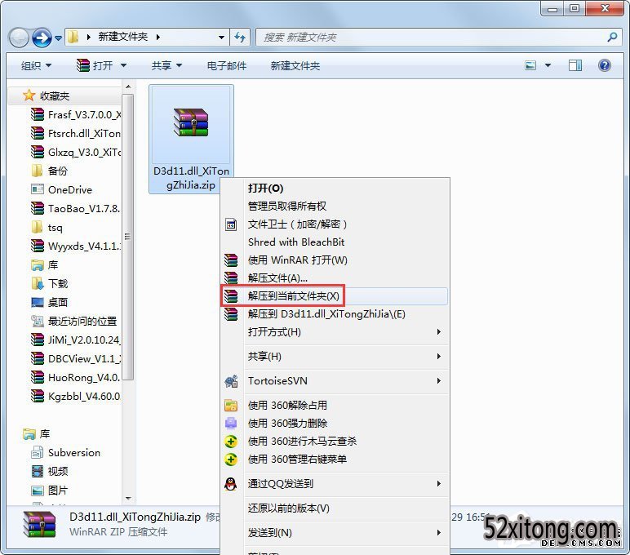Open the tsq folder in sidebar
The width and height of the screenshot is (630, 555).
(47, 228)
